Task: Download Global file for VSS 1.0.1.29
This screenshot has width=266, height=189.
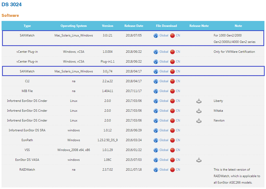Action: [164, 150]
